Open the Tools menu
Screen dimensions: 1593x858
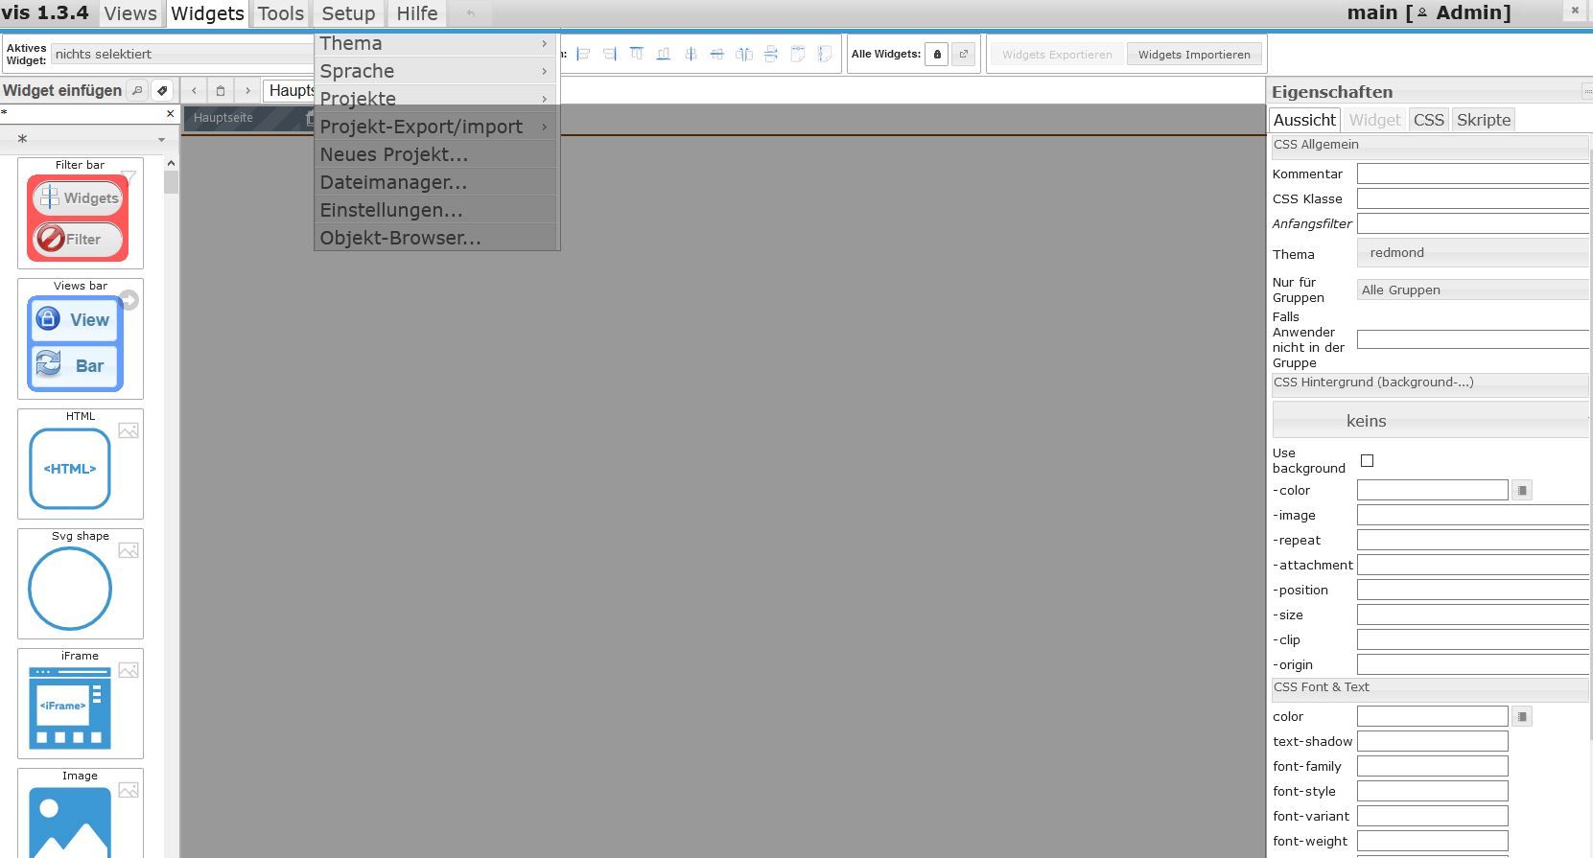pos(280,13)
